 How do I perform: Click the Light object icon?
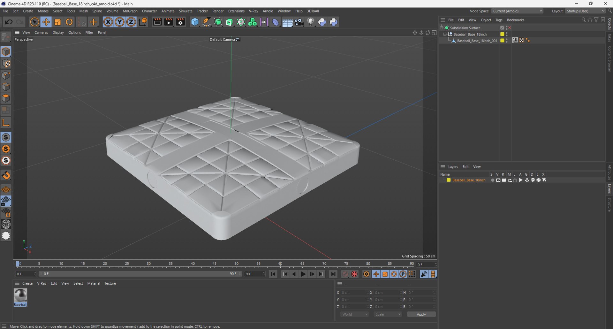click(x=310, y=22)
